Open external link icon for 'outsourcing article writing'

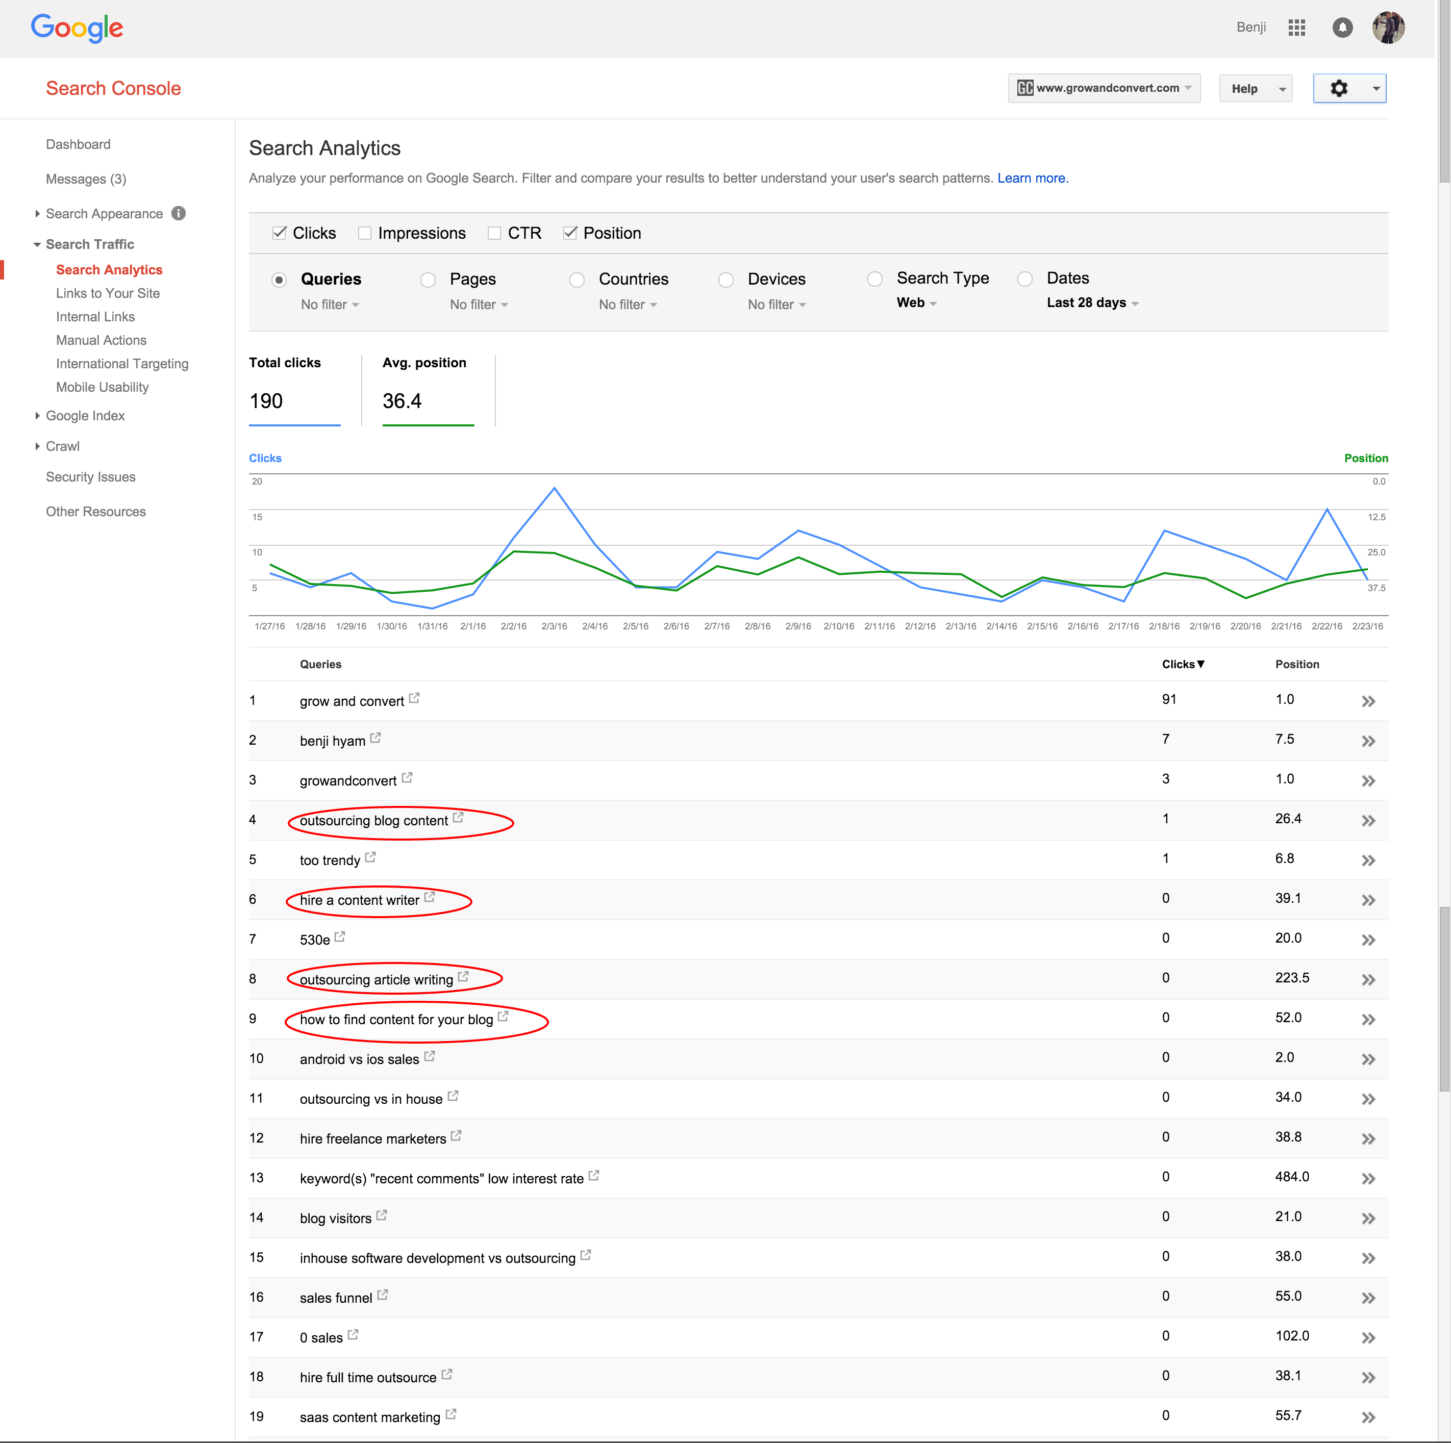point(463,976)
